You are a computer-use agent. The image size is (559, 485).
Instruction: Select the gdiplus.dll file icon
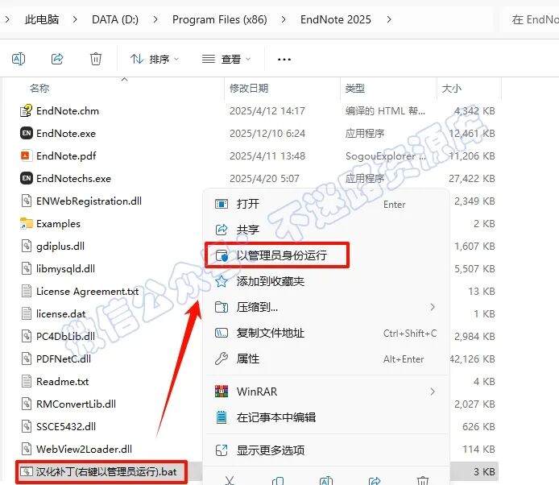pyautogui.click(x=27, y=246)
